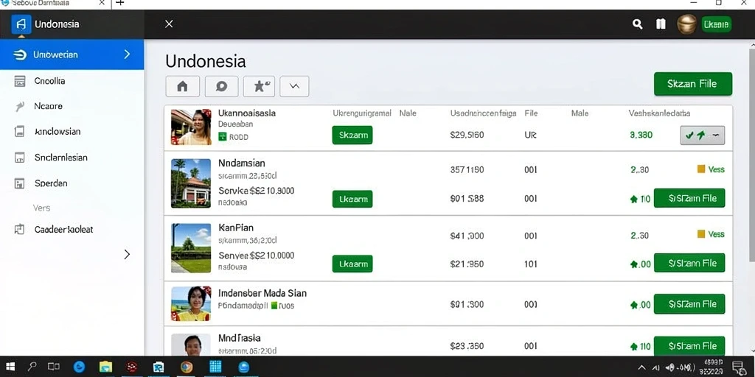The height and width of the screenshot is (377, 755).
Task: Click the Vers sidebar label
Action: (41, 208)
